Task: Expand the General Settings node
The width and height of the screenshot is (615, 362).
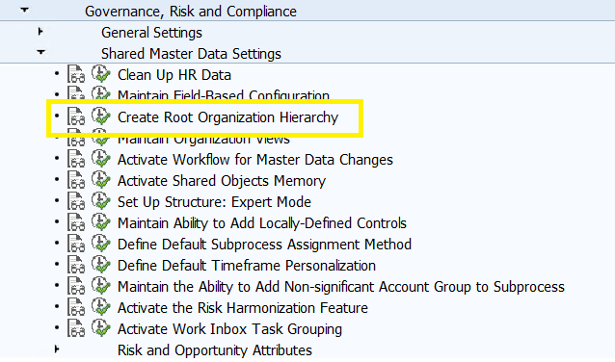Action: (x=40, y=32)
